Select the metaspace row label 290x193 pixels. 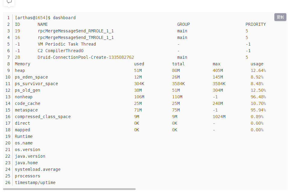tap(26, 110)
